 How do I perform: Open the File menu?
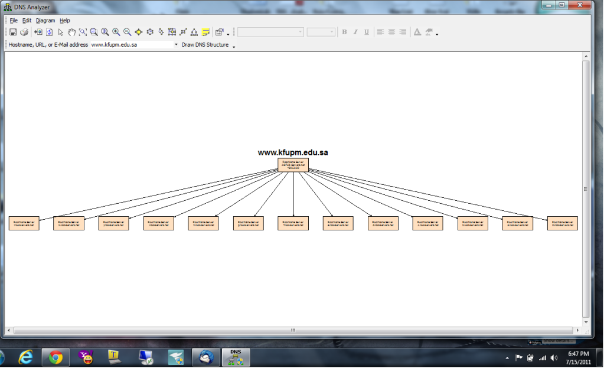[x=14, y=21]
